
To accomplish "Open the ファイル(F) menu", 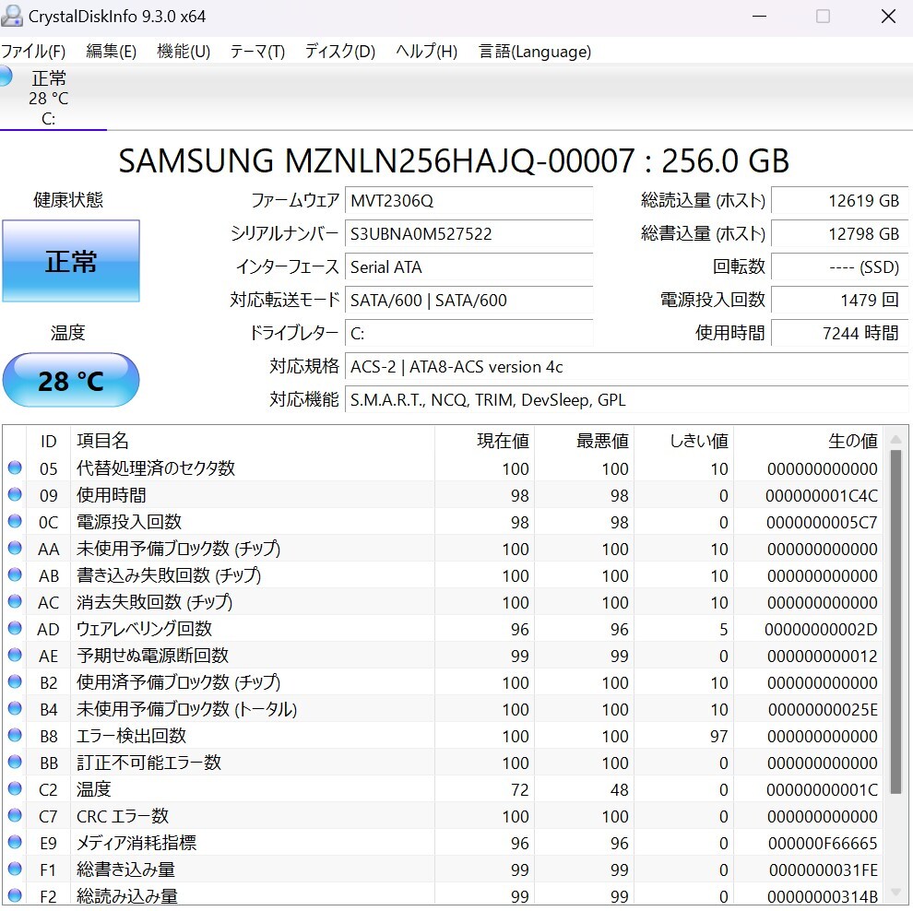I will pos(33,52).
